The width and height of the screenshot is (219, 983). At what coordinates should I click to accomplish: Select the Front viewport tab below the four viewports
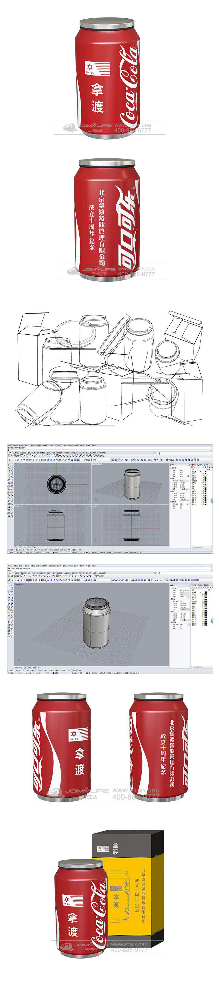click(30, 547)
